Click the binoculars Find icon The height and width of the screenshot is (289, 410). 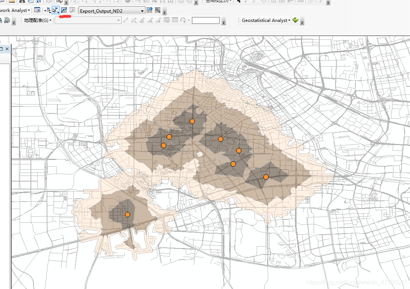click(22, 1)
